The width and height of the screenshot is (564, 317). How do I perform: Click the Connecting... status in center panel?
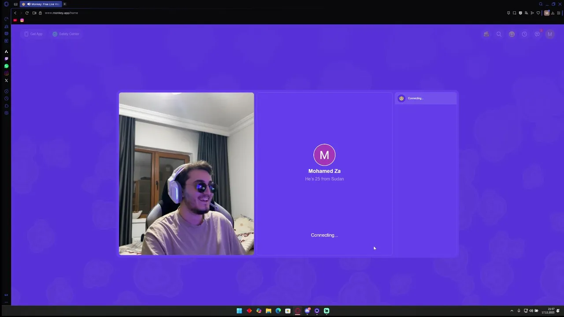[x=324, y=235]
